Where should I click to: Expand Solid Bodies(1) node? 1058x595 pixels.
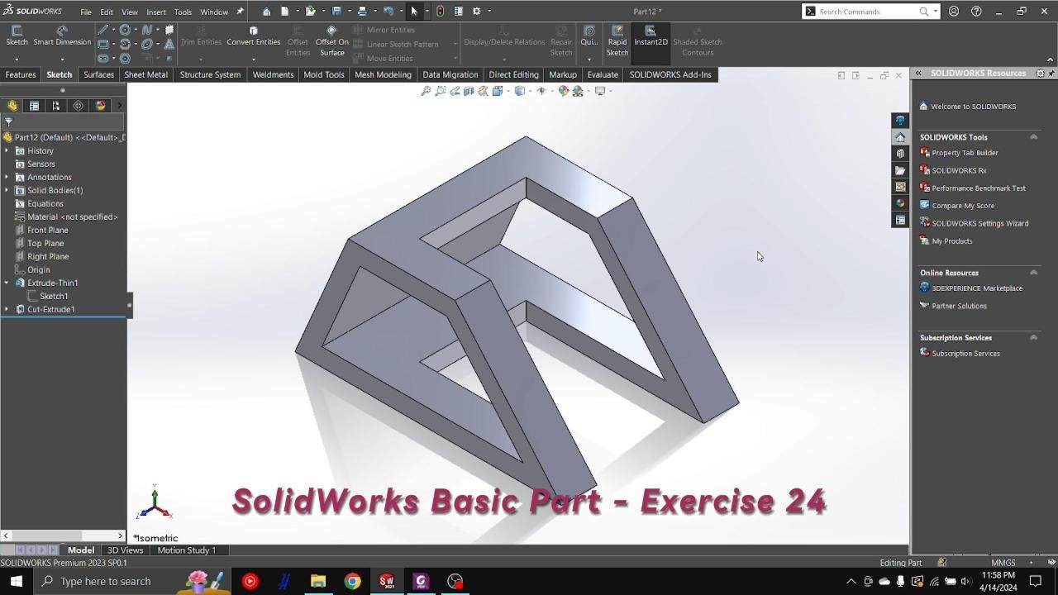(x=7, y=190)
